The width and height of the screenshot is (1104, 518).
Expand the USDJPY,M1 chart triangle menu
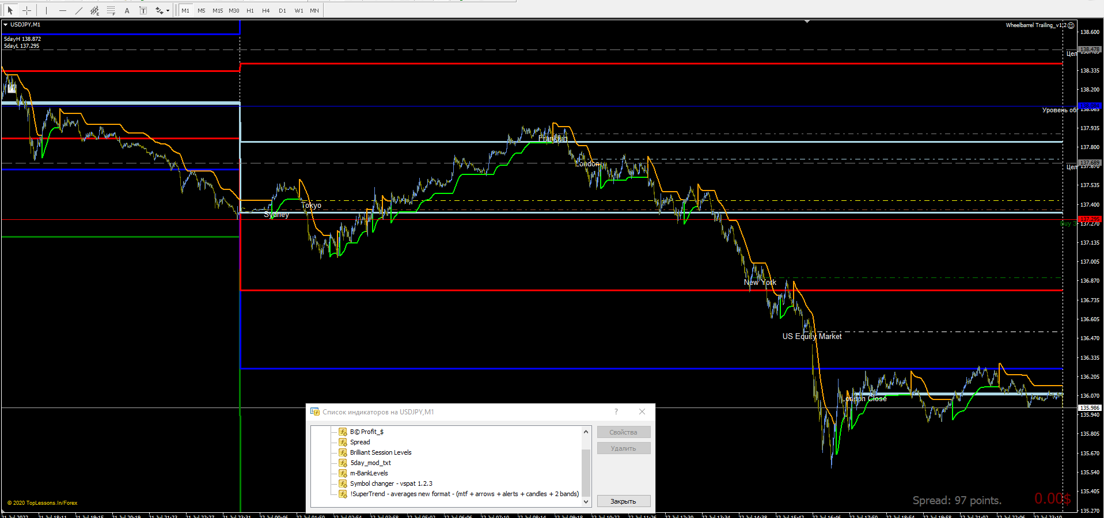pyautogui.click(x=5, y=25)
